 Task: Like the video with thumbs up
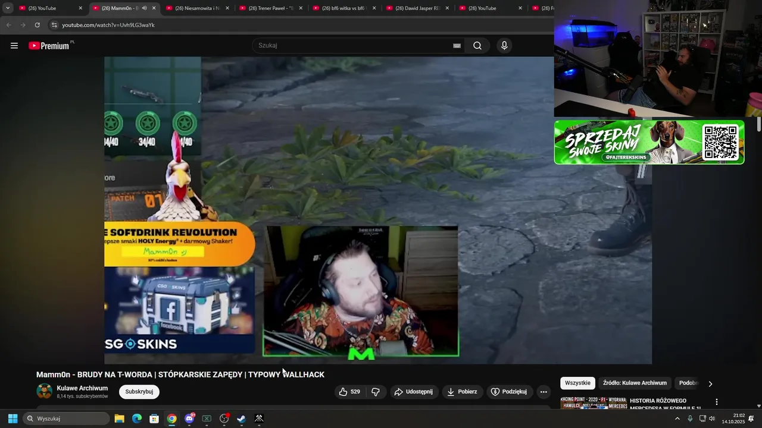tap(350, 392)
